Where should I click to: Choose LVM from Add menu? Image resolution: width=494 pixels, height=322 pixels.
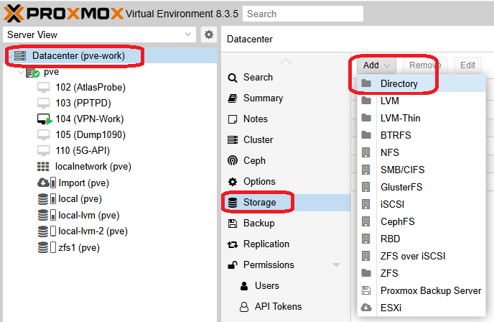point(421,101)
